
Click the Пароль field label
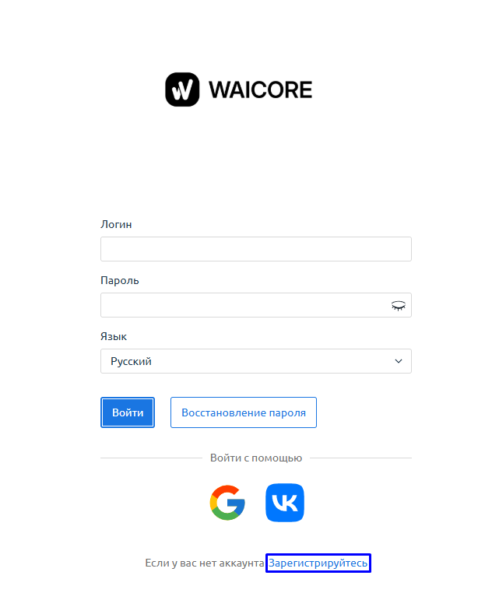tap(120, 281)
